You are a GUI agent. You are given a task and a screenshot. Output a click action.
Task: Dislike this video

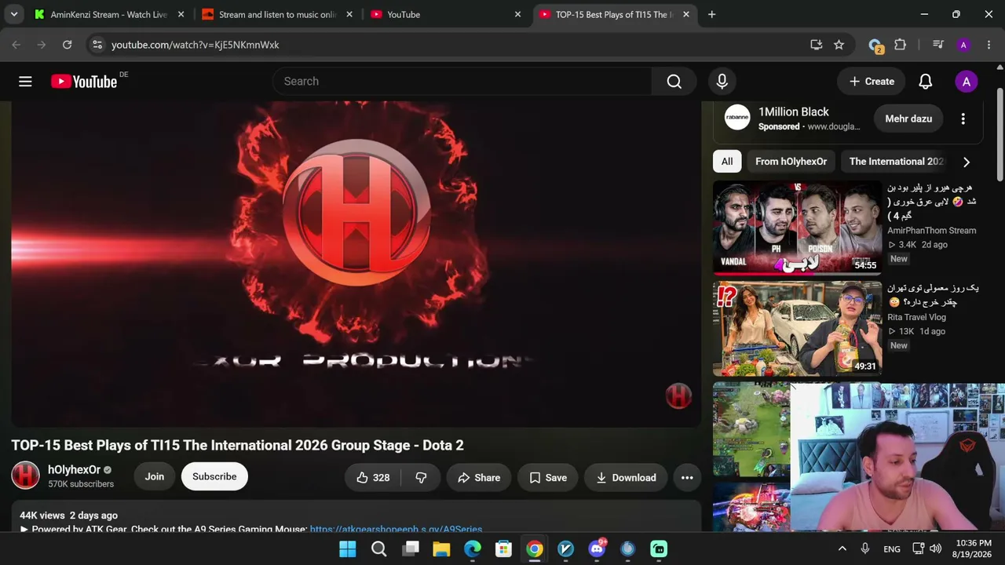(421, 477)
